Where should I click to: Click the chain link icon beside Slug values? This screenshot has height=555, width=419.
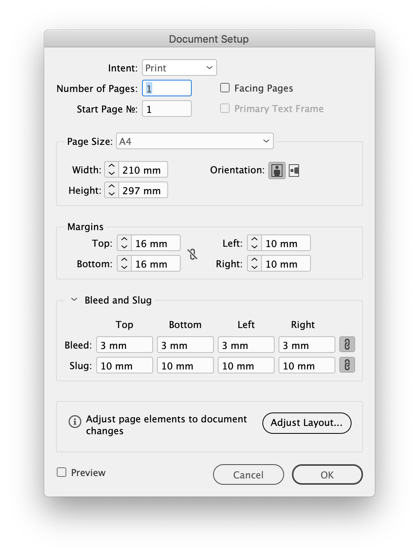tap(347, 365)
